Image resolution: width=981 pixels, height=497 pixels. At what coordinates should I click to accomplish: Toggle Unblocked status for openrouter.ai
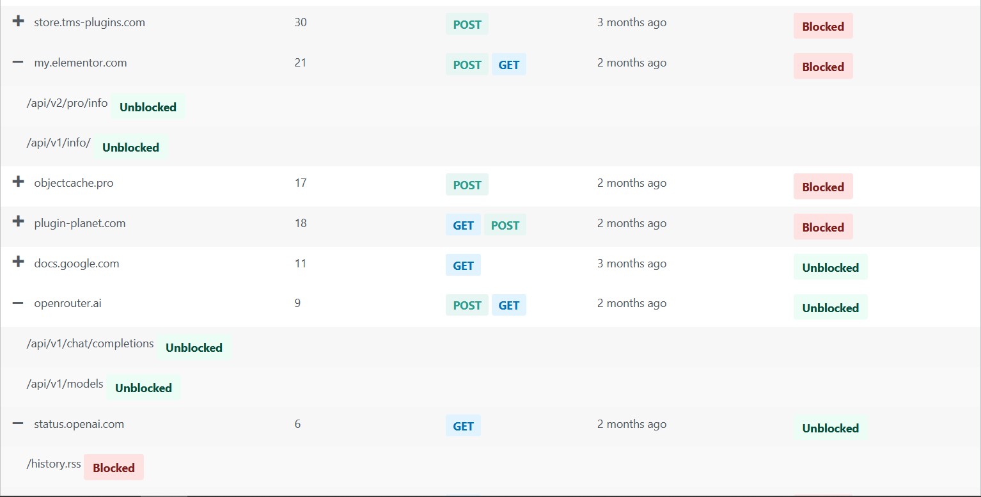click(x=830, y=308)
